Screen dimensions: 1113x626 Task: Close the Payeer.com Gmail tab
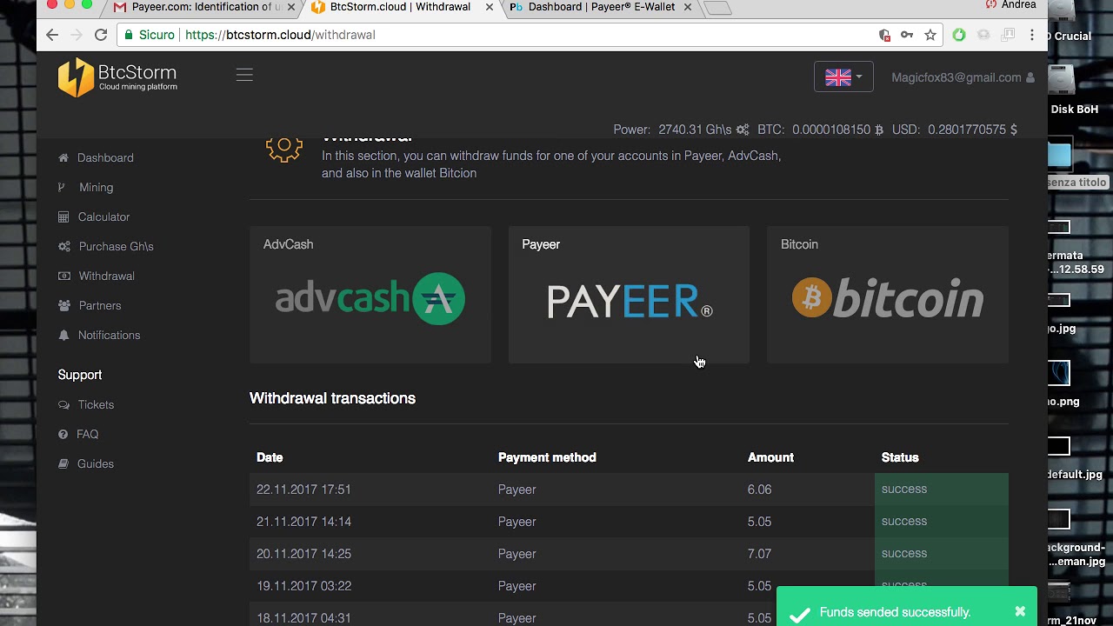tap(290, 7)
